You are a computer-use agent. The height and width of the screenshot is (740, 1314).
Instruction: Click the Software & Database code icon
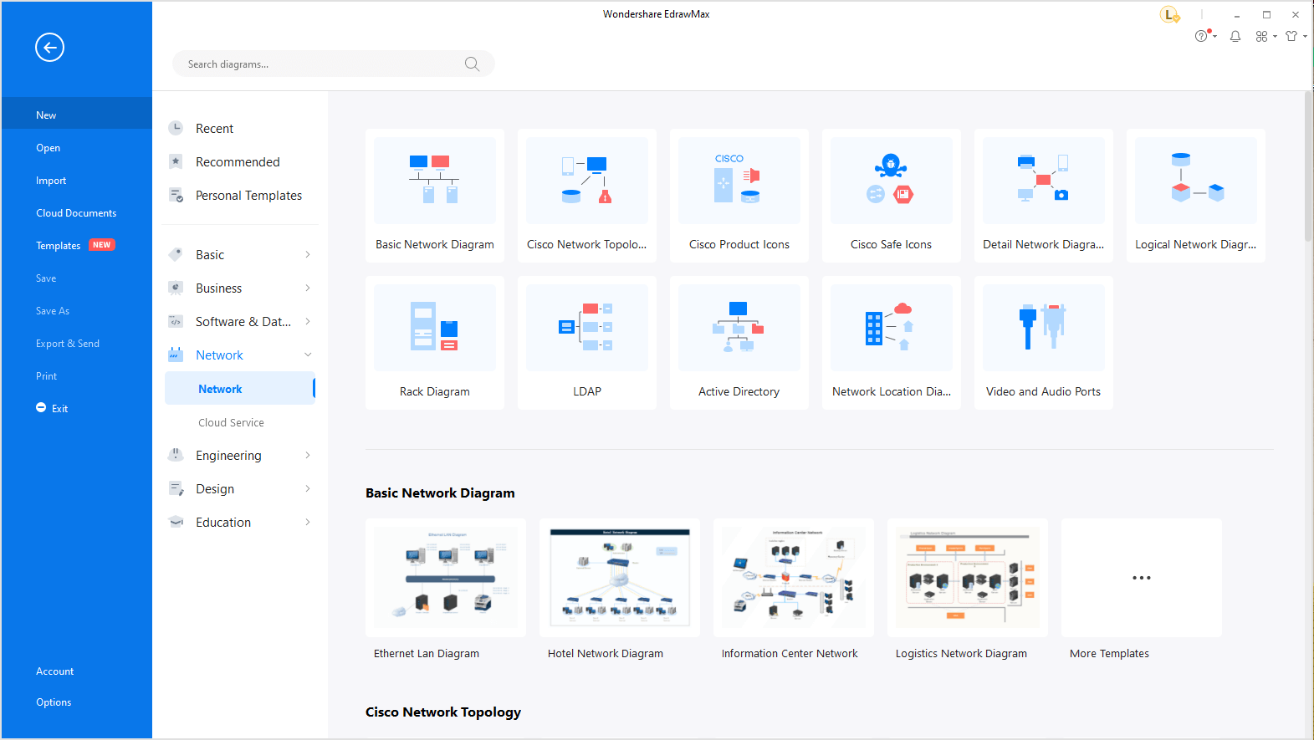tap(176, 321)
